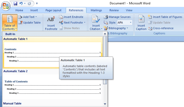The image size is (184, 107).
Task: Open the APA citation style combo box
Action: (x=125, y=23)
